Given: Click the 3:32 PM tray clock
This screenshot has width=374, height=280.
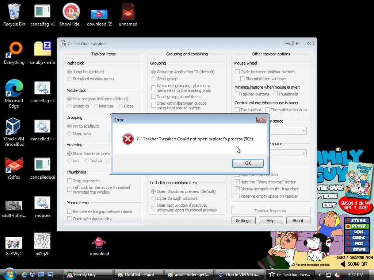Looking at the screenshot, I should point(356,275).
